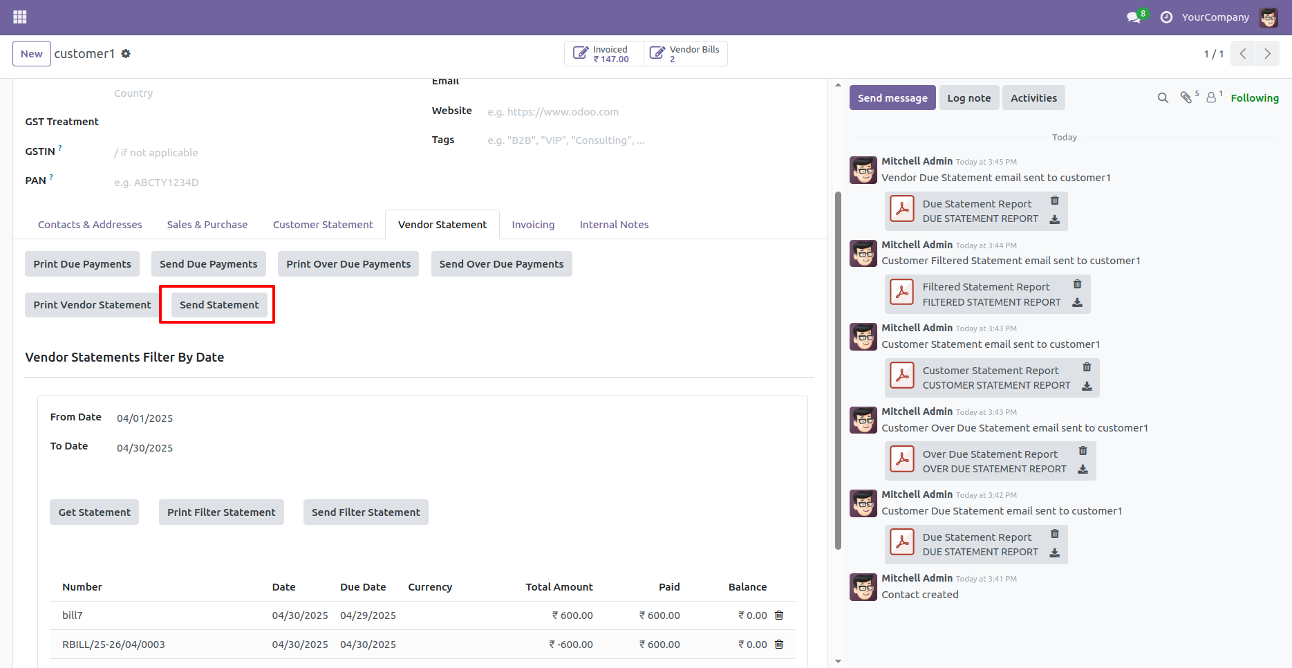Open the Vendor Bills smart button
The image size is (1292, 668).
pos(685,53)
